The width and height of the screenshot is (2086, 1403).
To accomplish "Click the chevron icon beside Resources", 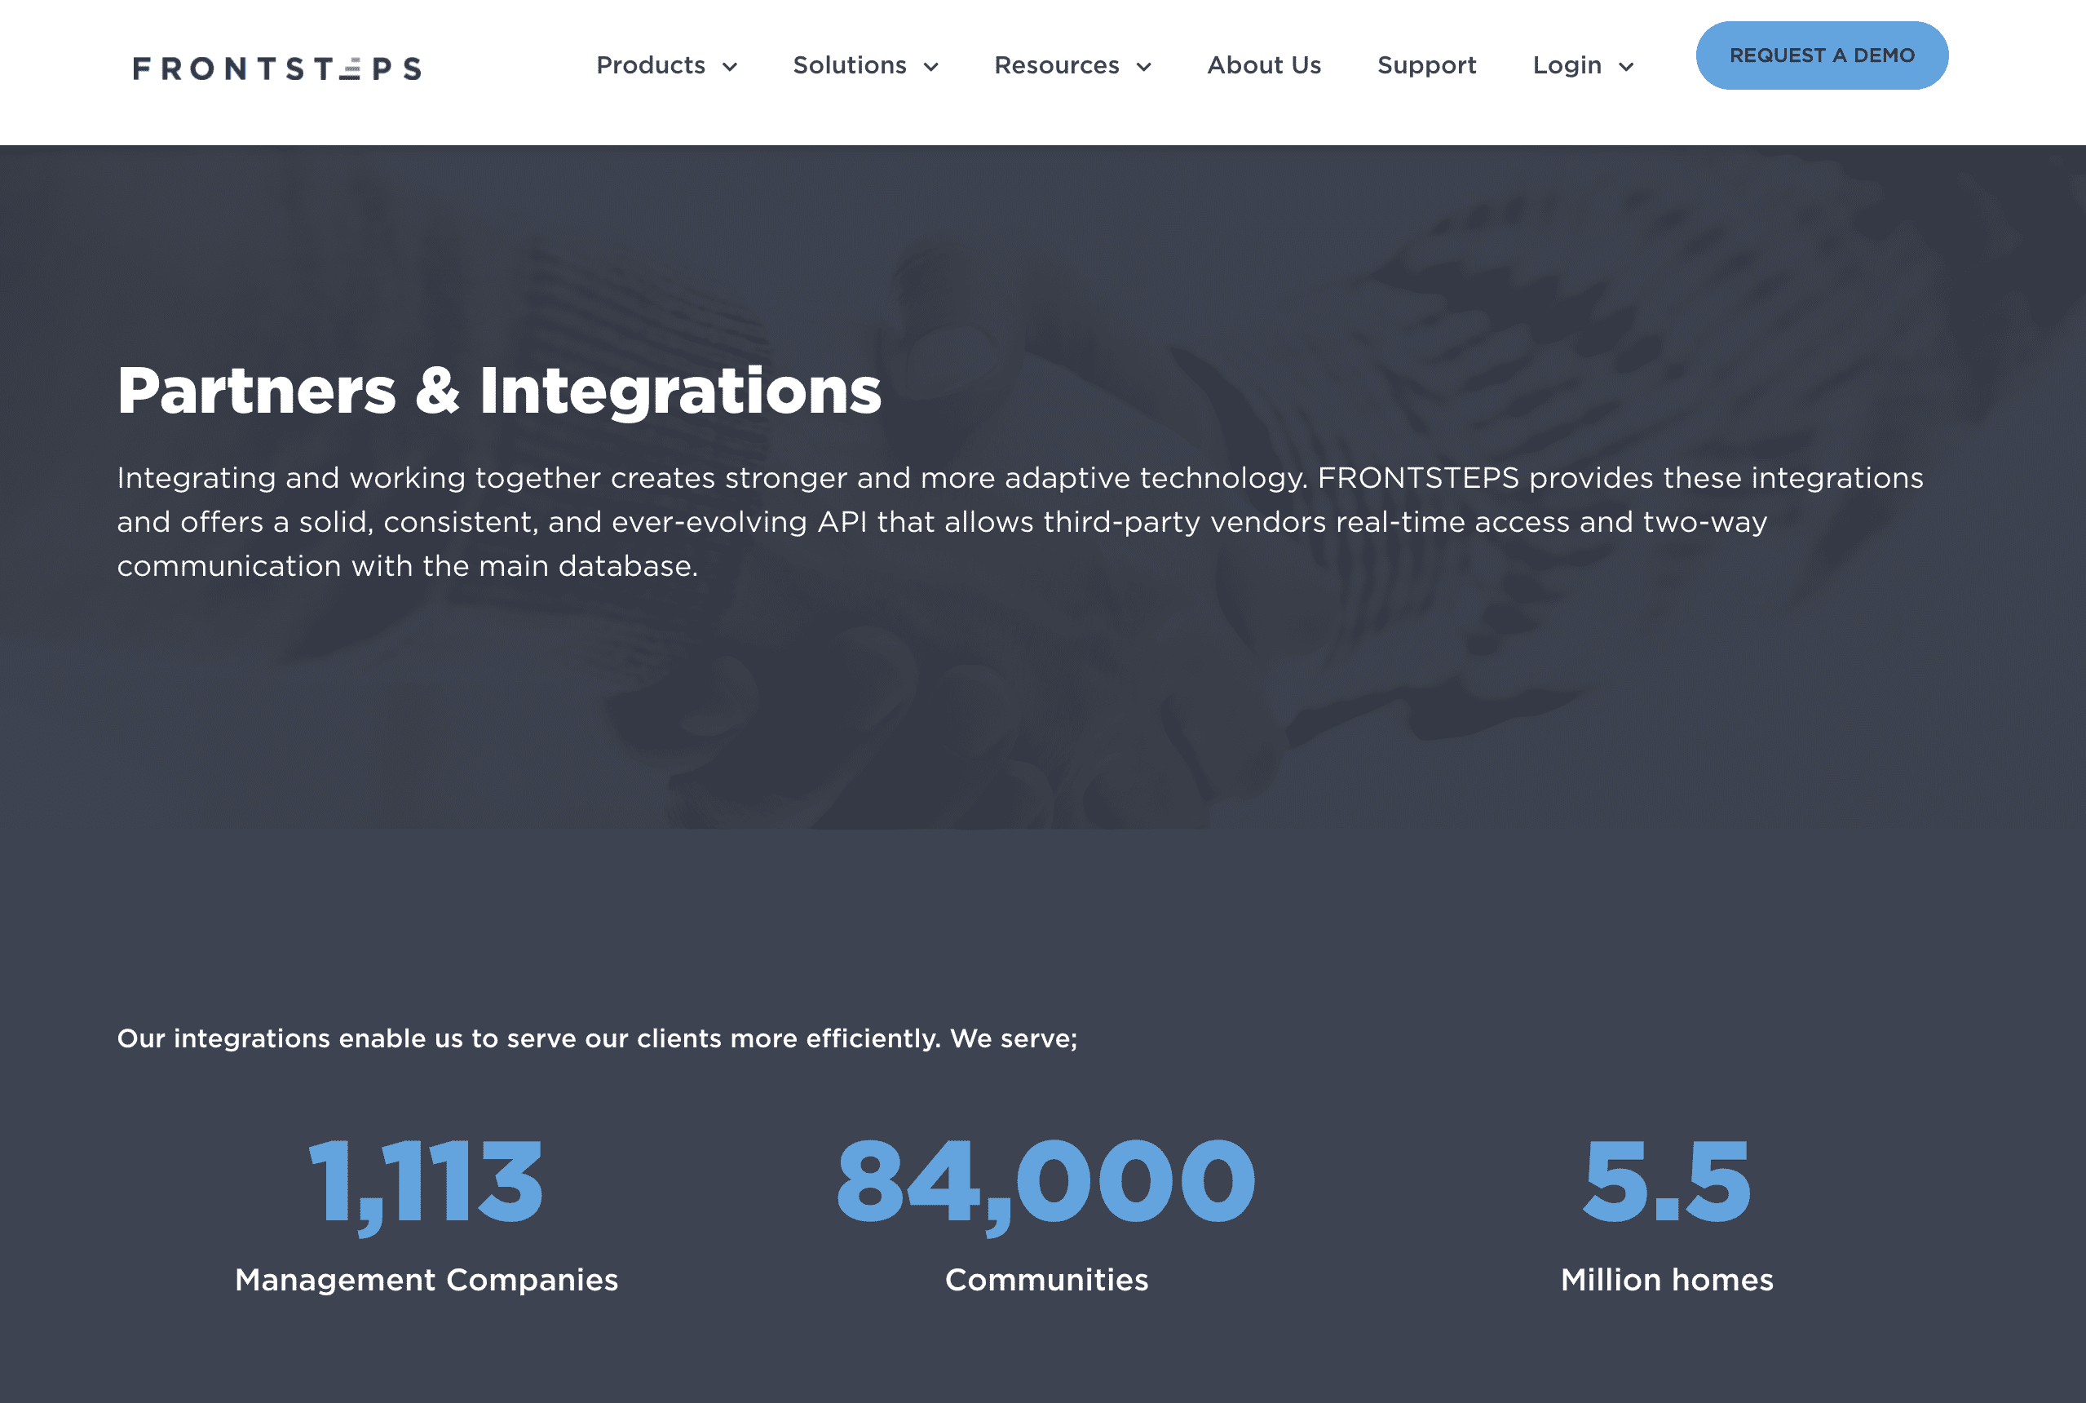I will 1145,66.
